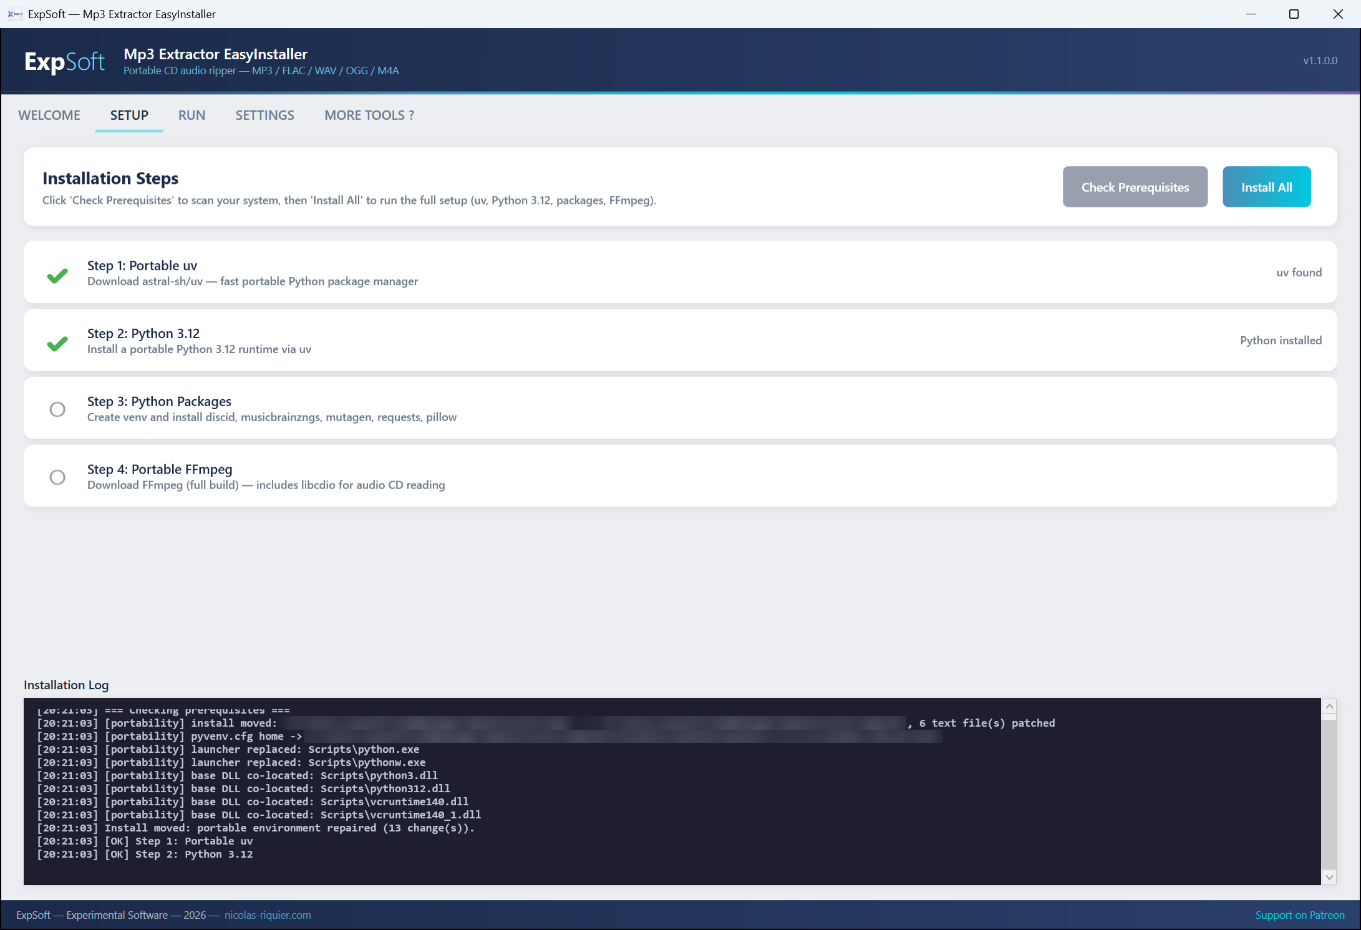Go to the MORE TOOLS ? tab
Viewport: 1361px width, 930px height.
(369, 115)
